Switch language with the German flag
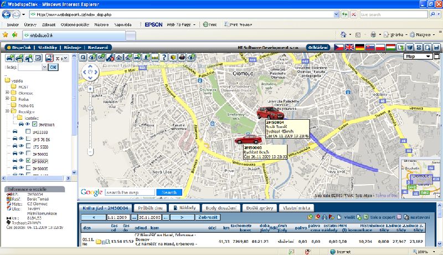The width and height of the screenshot is (443, 255). point(359,47)
